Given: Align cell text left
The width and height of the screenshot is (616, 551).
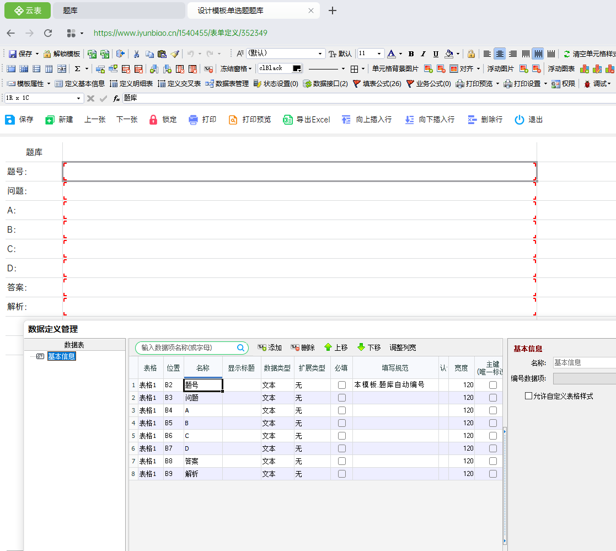Looking at the screenshot, I should 487,54.
